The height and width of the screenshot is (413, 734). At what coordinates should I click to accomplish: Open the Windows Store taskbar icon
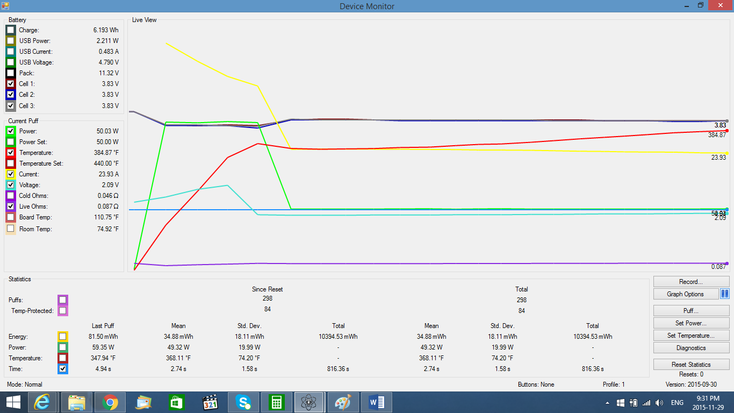coord(176,402)
